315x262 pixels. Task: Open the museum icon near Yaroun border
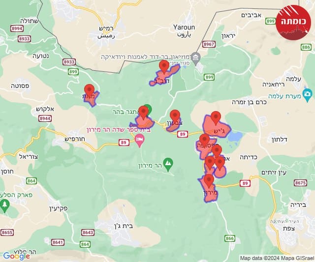[x=196, y=59]
